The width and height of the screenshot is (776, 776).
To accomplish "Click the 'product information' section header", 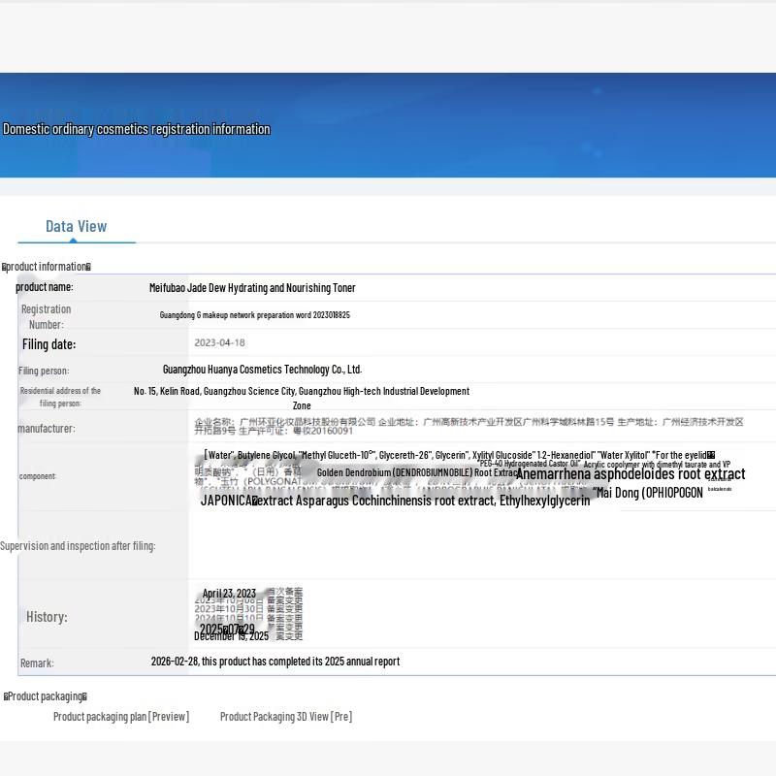I will (x=47, y=267).
